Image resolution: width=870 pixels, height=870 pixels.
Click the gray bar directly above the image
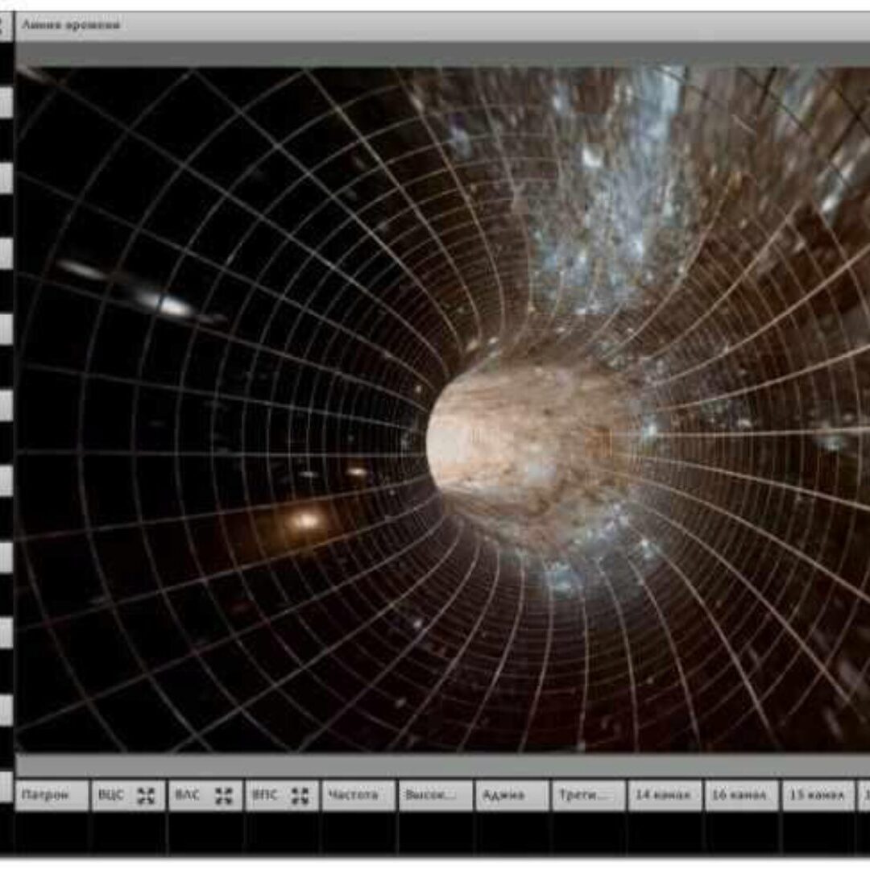pyautogui.click(x=443, y=54)
